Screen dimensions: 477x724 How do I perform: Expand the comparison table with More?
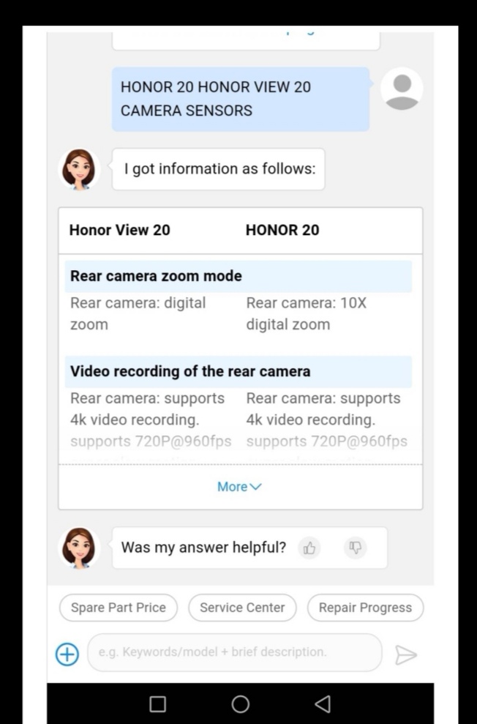pyautogui.click(x=239, y=487)
